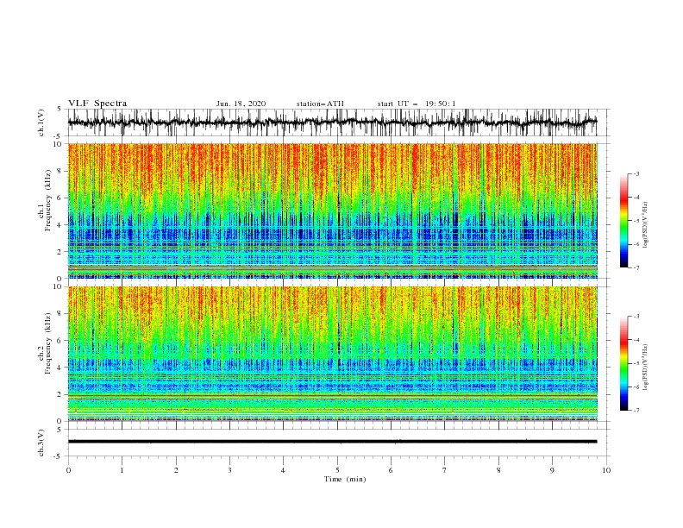683x528 pixels.
Task: Click the '-7' label on lower colorbar
Action: [x=636, y=411]
